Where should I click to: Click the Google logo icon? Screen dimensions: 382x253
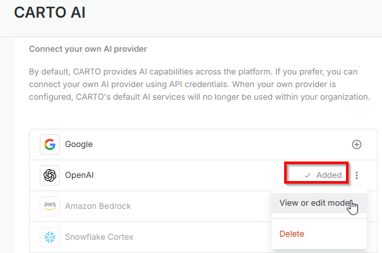click(x=49, y=144)
